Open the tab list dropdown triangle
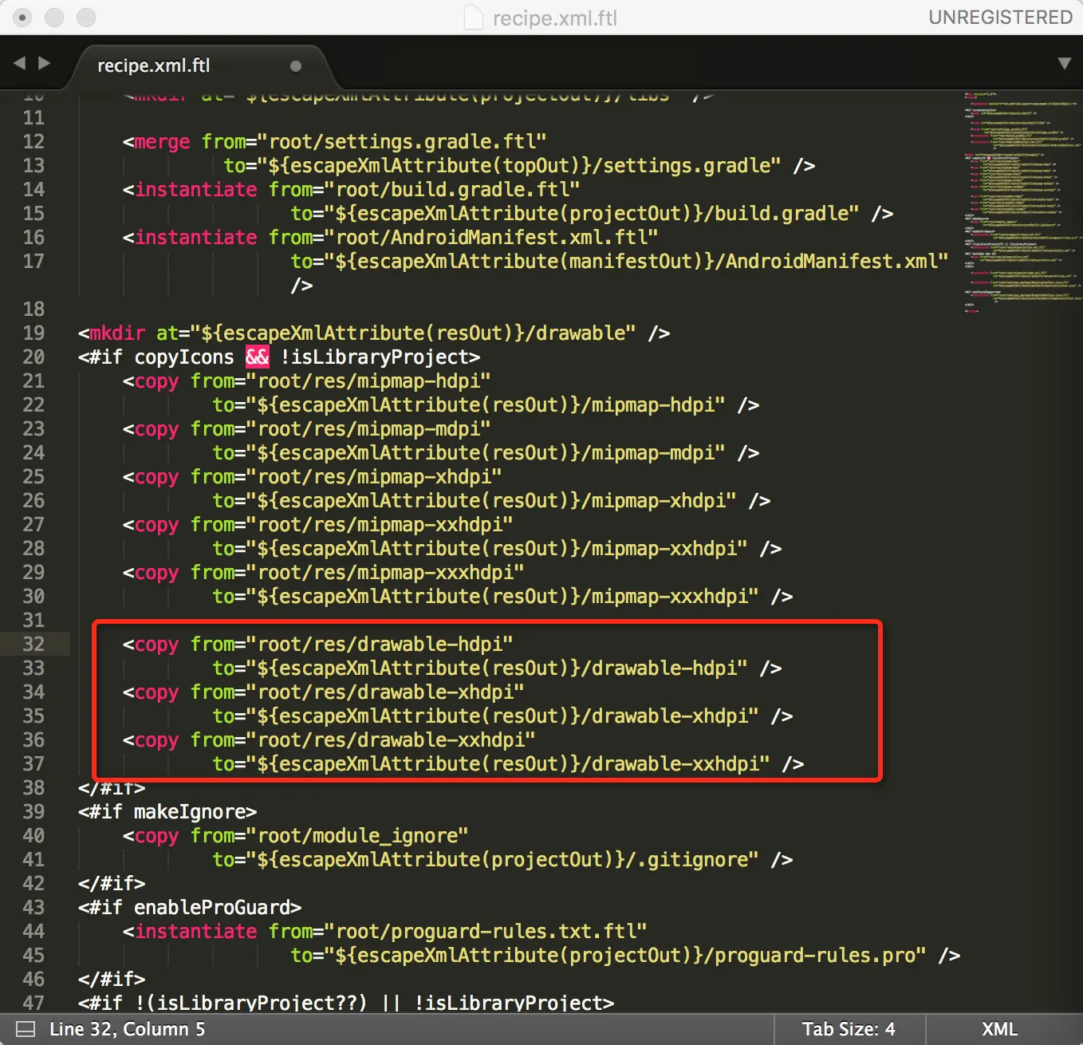 (x=1064, y=64)
